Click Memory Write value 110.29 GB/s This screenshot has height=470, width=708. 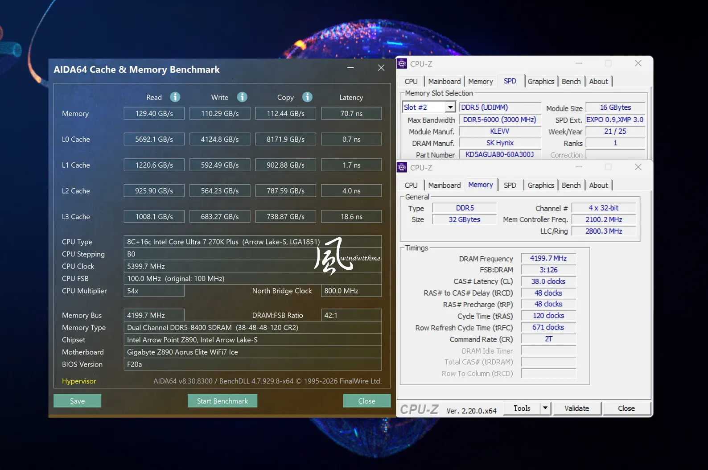[220, 113]
